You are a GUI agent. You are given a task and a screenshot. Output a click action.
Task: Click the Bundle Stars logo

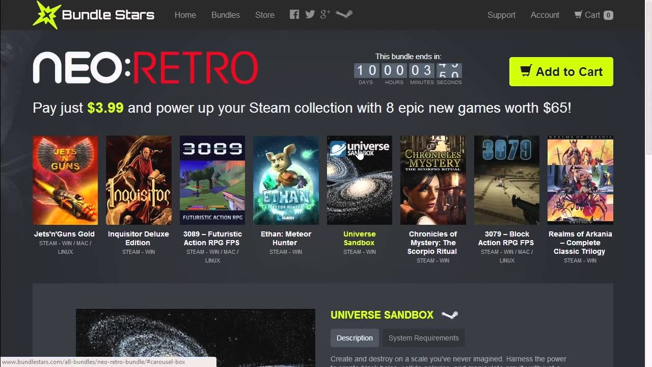[94, 15]
